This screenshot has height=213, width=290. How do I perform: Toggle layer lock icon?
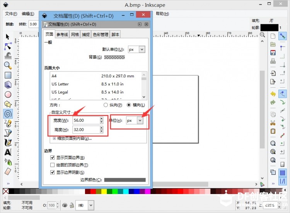coord(72,205)
